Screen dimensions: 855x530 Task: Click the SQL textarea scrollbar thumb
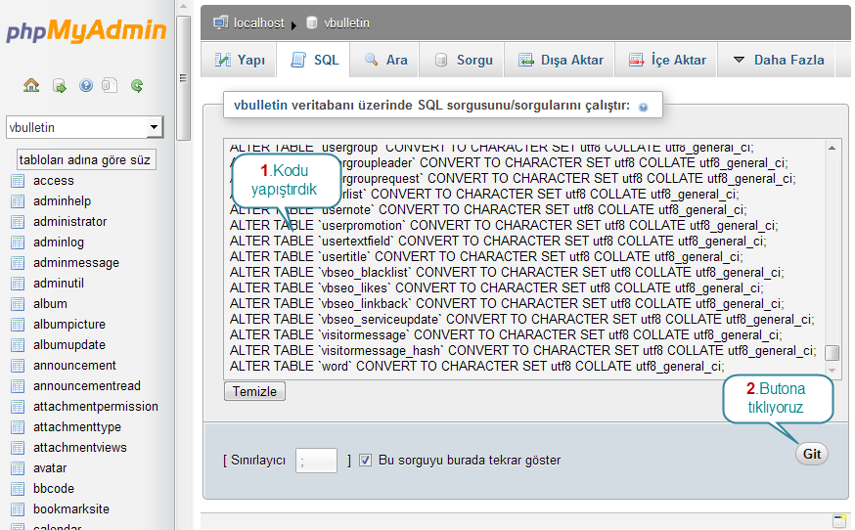pyautogui.click(x=832, y=353)
